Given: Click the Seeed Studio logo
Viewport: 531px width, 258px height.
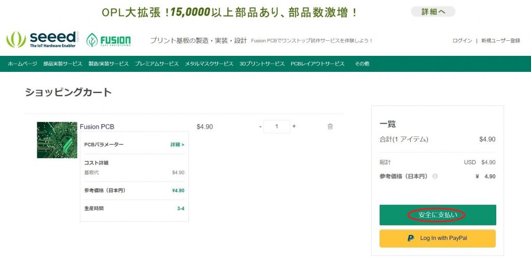Looking at the screenshot, I should tap(41, 39).
